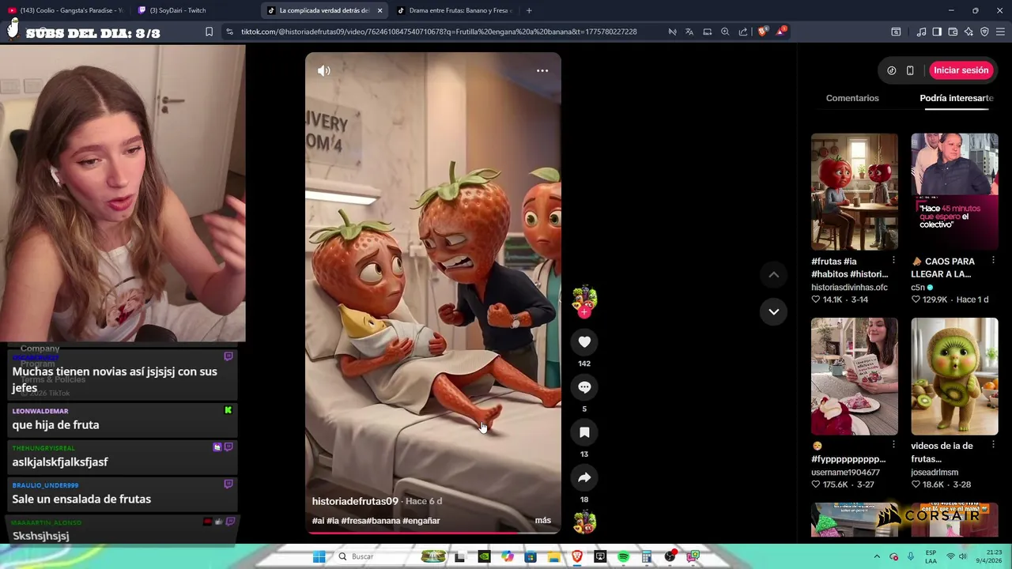Open the historiasdivinhas.ofc creator link
The height and width of the screenshot is (569, 1012).
849,288
